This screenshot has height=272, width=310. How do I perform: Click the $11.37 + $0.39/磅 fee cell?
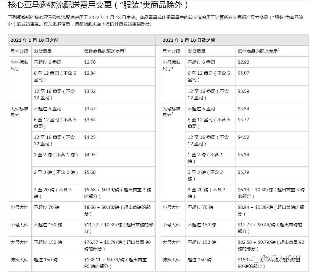(119, 228)
